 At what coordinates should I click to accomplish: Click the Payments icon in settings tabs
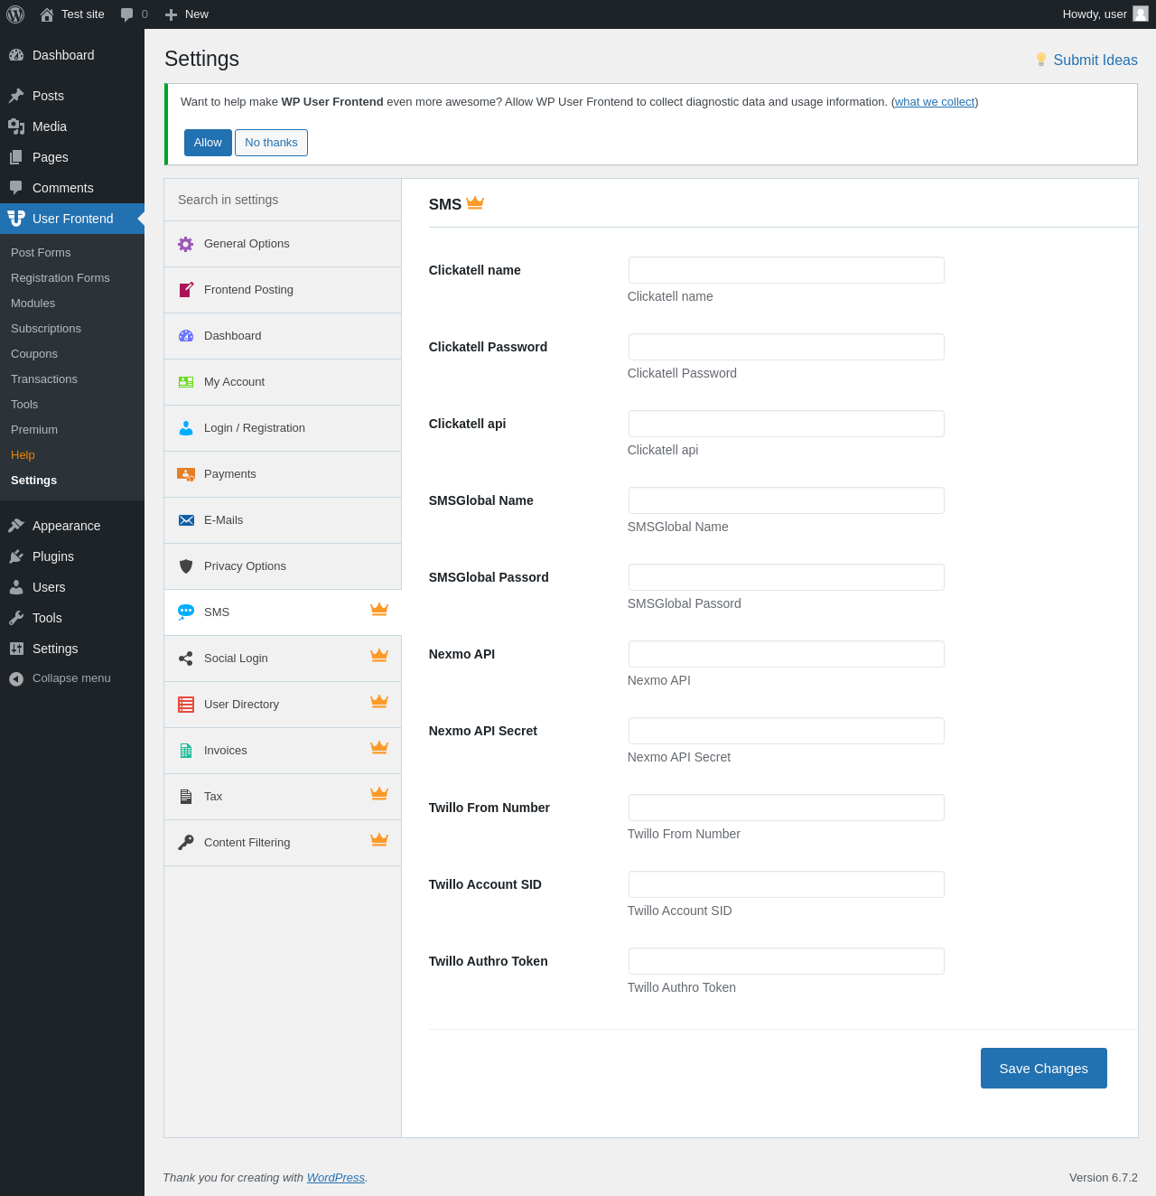(186, 474)
